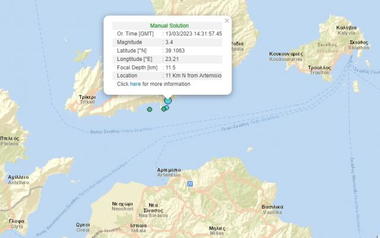Select the large cyan earthquake marker
Screen dimensions: 380x238
coord(167,101)
